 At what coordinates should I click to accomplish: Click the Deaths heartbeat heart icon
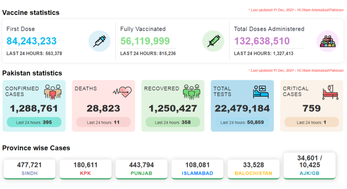[x=122, y=92]
